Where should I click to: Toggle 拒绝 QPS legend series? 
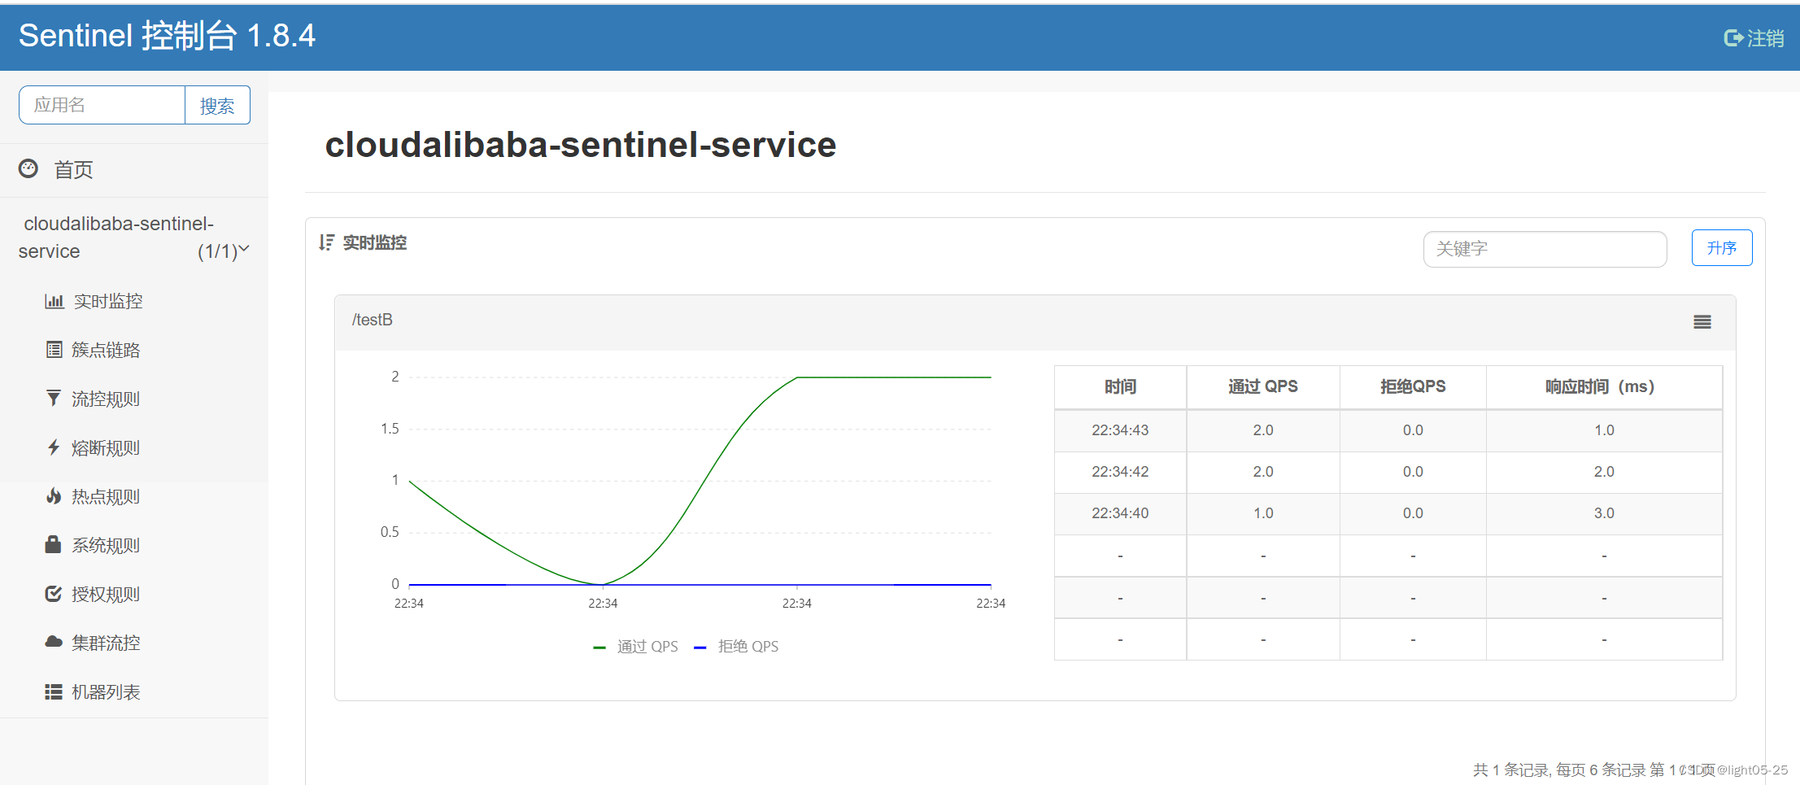coord(736,646)
